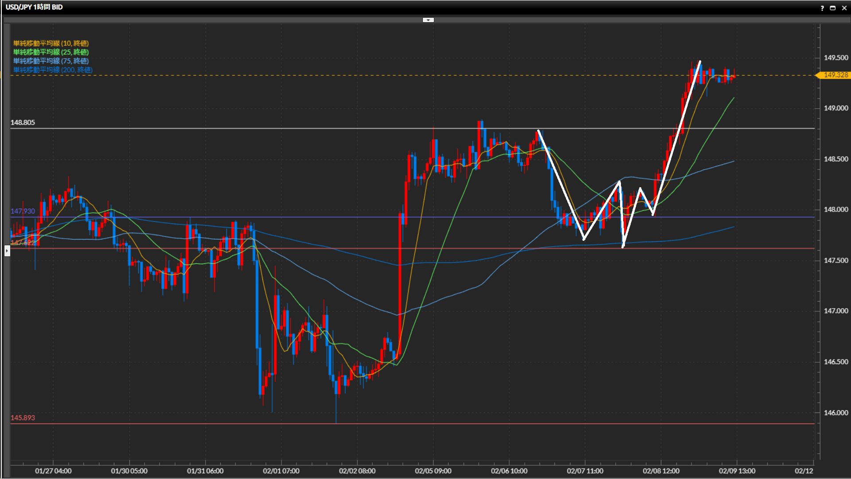Select the 75-period moving average label

point(51,61)
